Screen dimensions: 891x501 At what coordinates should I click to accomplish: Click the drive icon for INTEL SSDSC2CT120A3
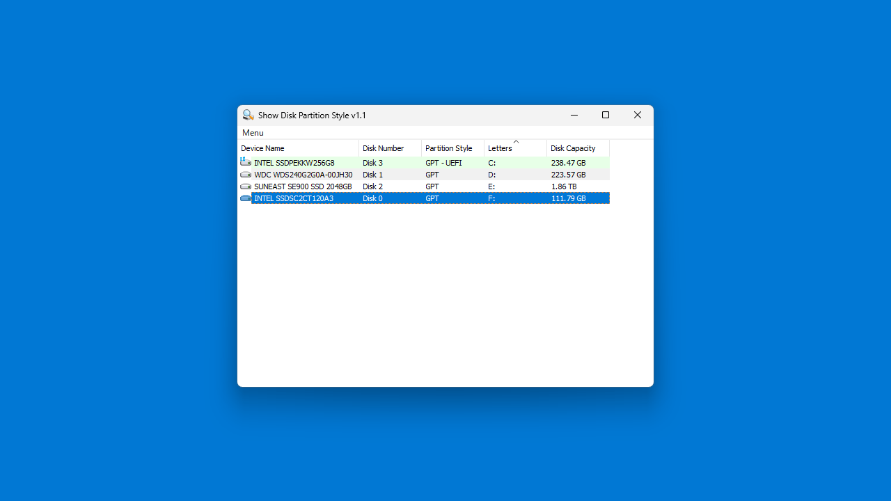246,198
